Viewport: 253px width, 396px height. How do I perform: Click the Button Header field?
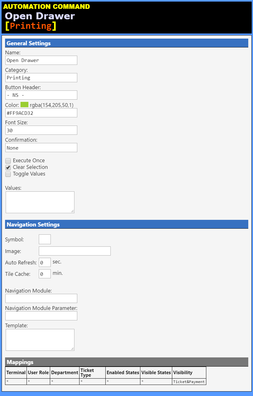pos(41,95)
